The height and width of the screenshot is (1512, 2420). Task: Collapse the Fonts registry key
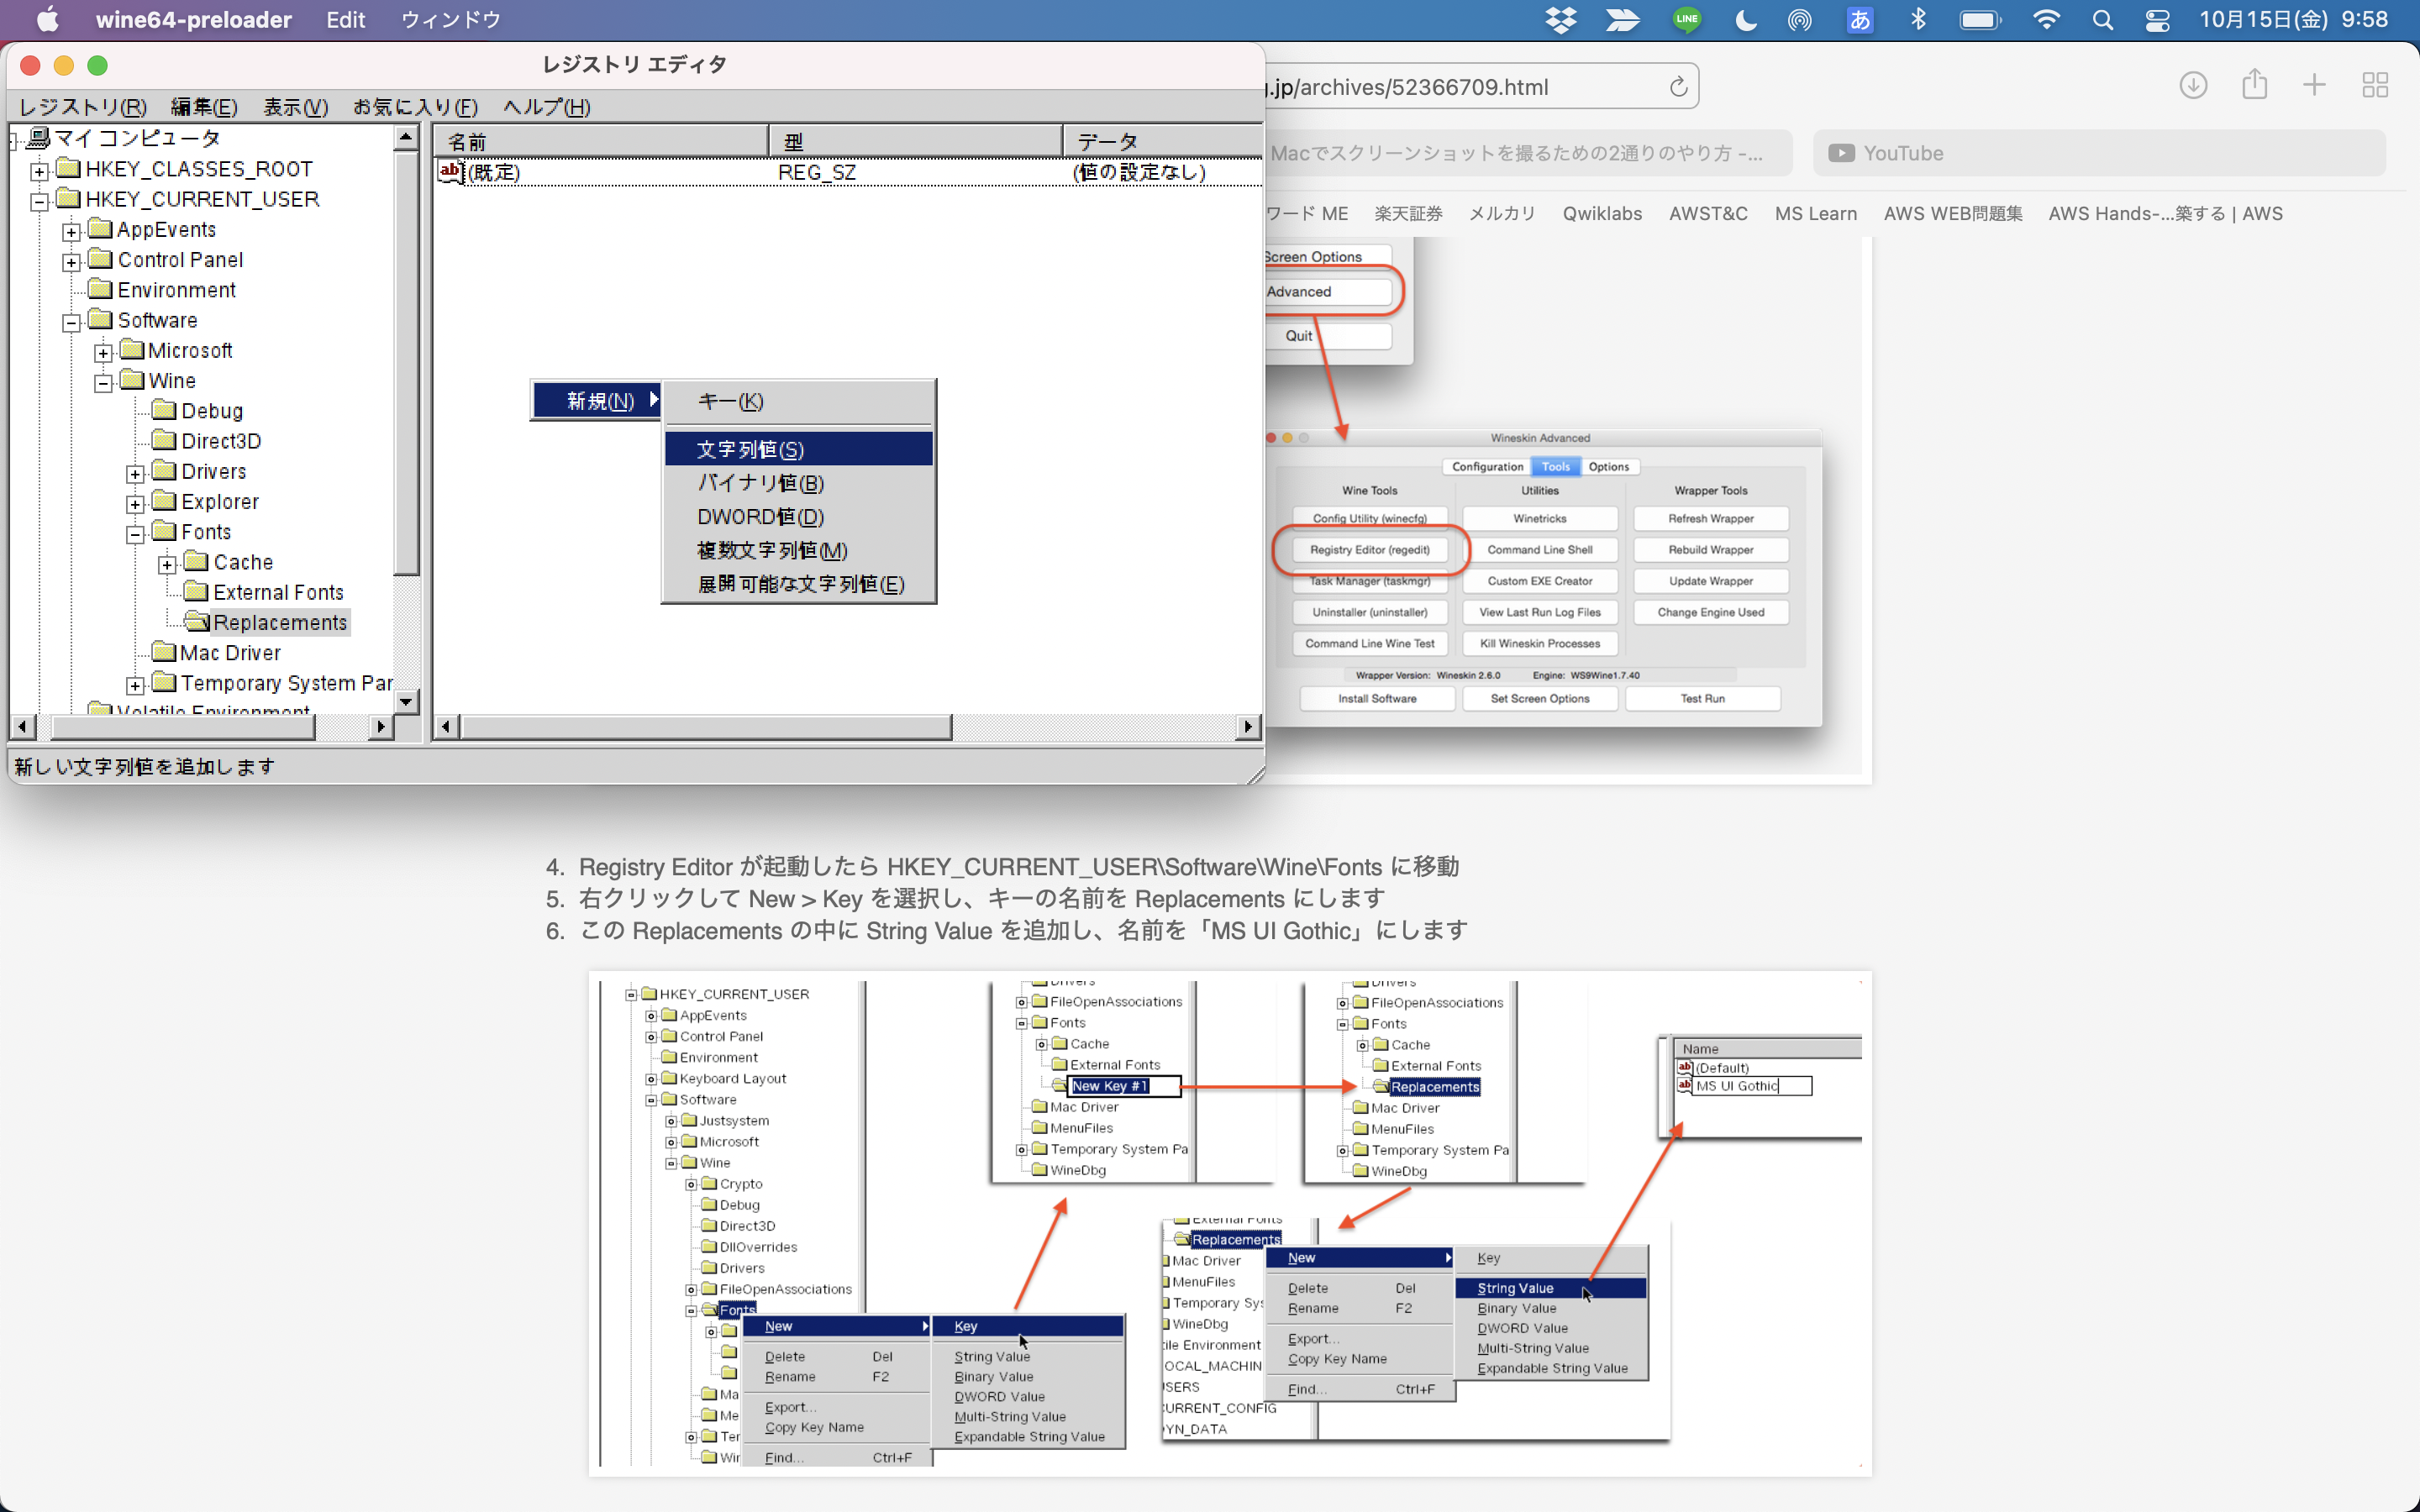coord(135,534)
